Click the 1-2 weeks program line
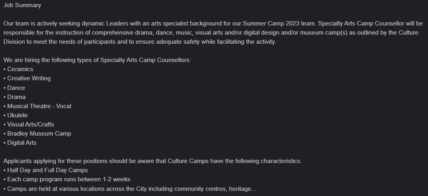Image resolution: width=428 pixels, height=196 pixels. click(x=67, y=179)
